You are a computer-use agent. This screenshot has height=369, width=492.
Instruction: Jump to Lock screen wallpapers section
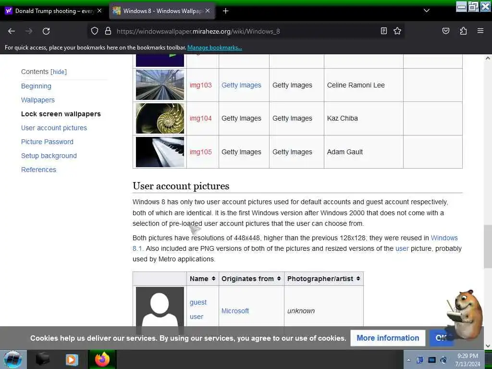point(61,114)
